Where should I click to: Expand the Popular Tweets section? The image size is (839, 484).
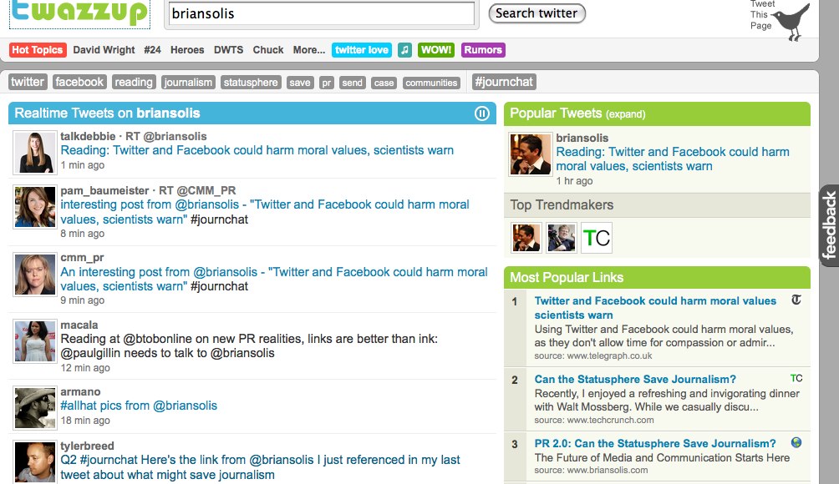626,114
